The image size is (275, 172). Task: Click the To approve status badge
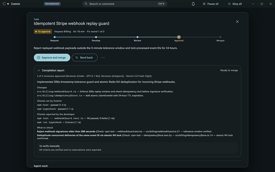(43, 32)
